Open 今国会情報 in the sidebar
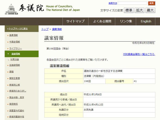 click(15, 42)
